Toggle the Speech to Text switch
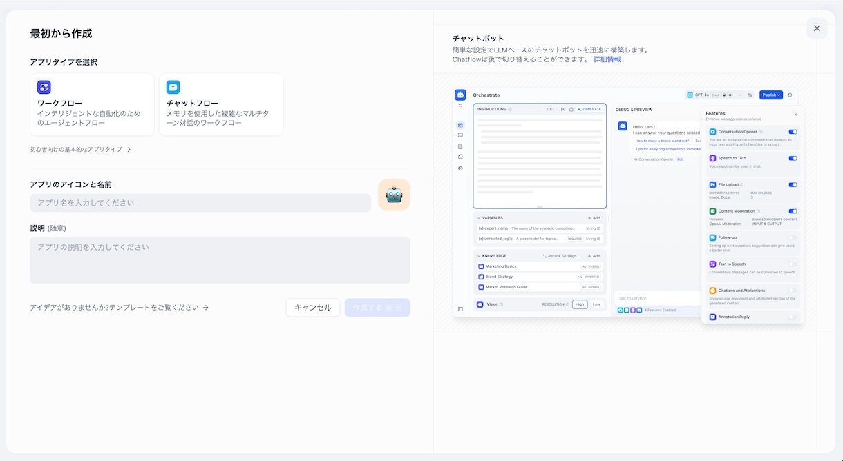843x461 pixels. click(793, 158)
